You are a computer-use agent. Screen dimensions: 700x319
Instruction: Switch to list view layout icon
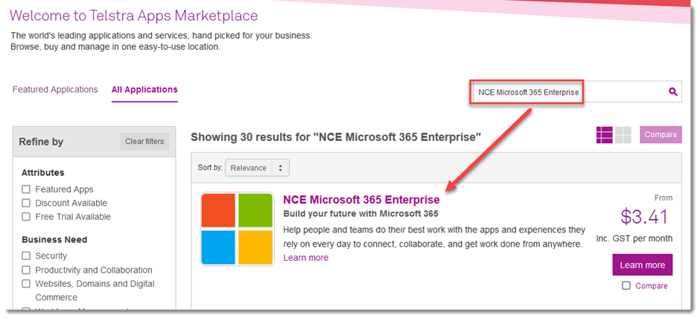pos(604,135)
